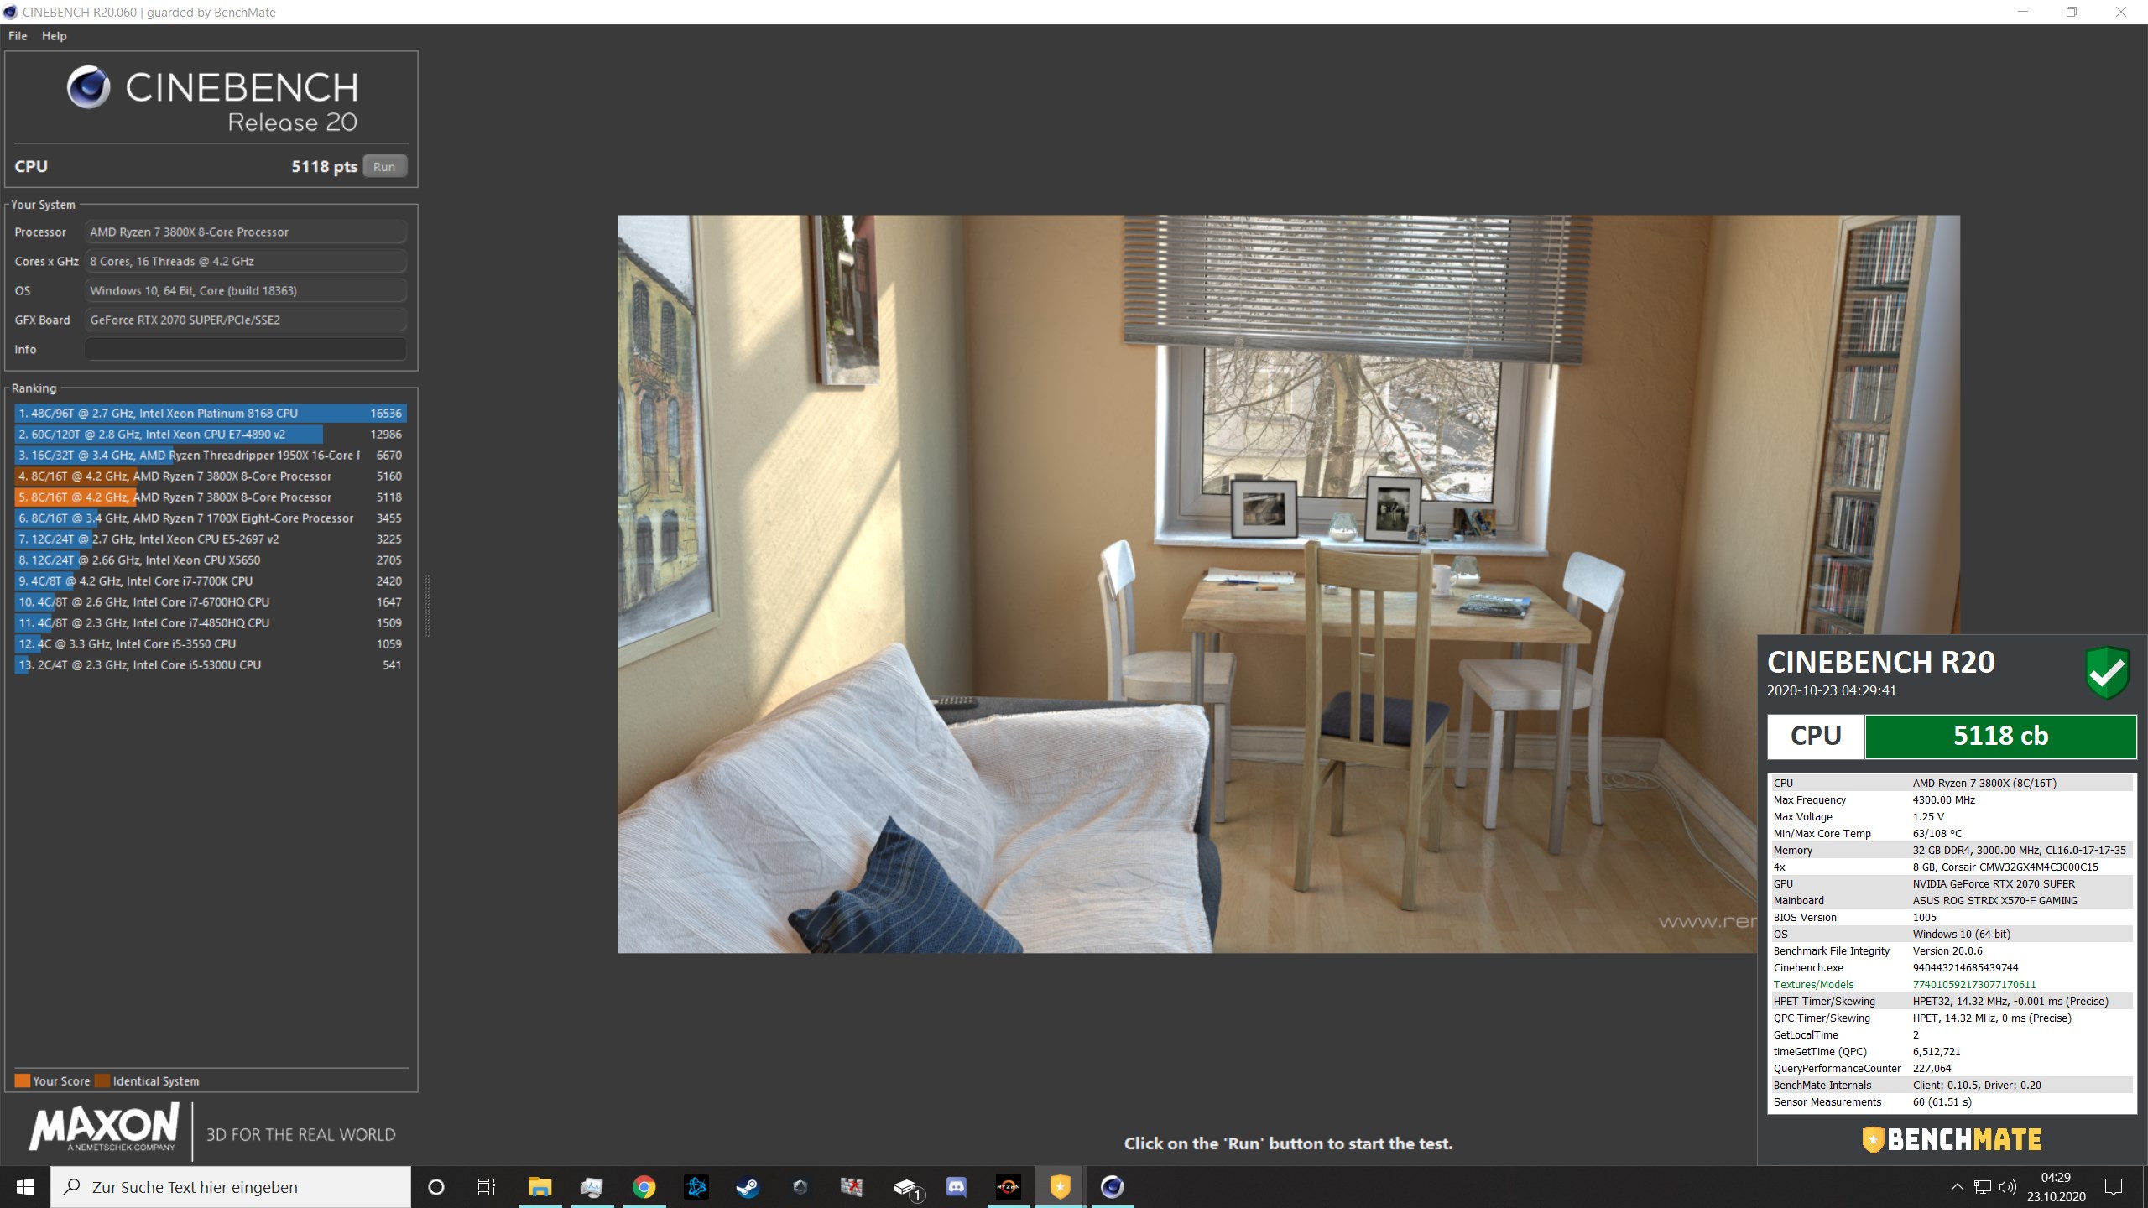Screen dimensions: 2148x1208
Task: Select the Processor name field
Action: [x=245, y=232]
